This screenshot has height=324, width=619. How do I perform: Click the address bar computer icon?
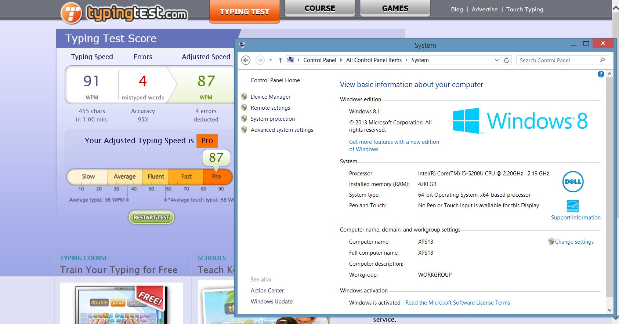point(290,60)
